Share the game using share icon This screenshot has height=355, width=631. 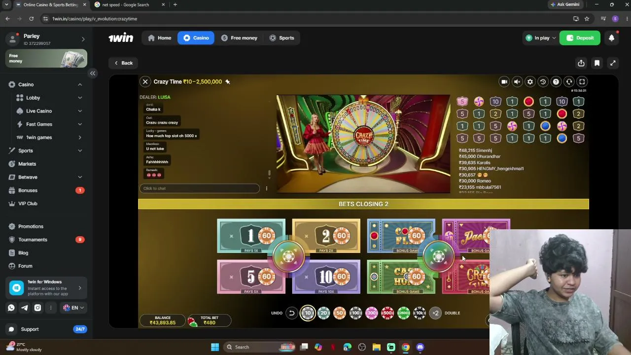581,63
